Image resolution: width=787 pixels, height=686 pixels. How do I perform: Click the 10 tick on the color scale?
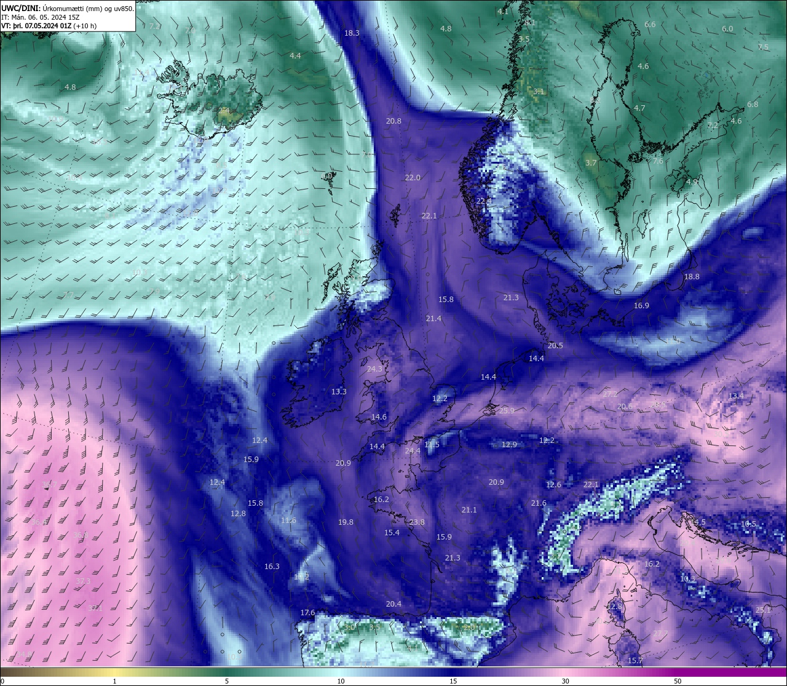coord(341,681)
